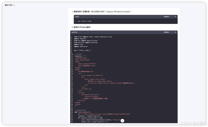Click the step 2 text '使用以下Python脚本'

pos(82,27)
